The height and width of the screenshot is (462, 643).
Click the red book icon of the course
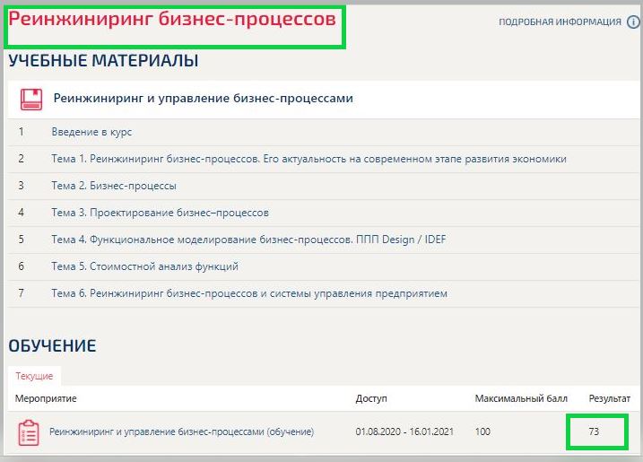click(x=31, y=99)
